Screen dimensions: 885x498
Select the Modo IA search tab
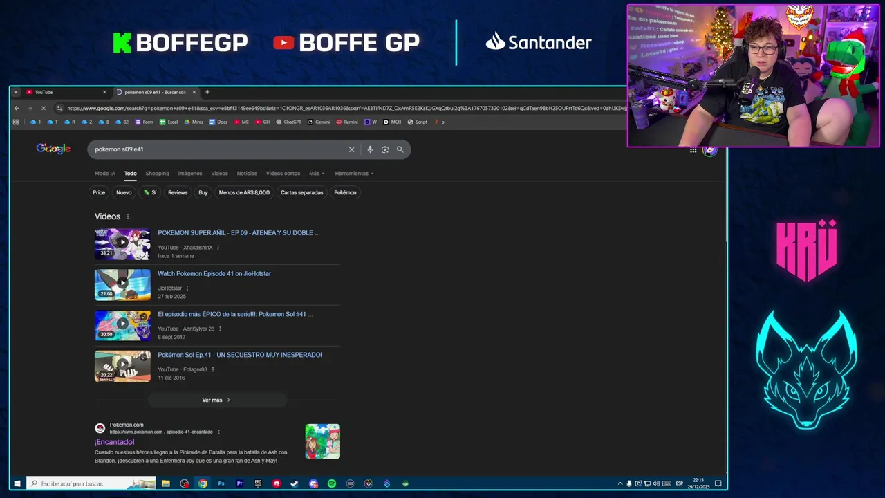click(105, 174)
